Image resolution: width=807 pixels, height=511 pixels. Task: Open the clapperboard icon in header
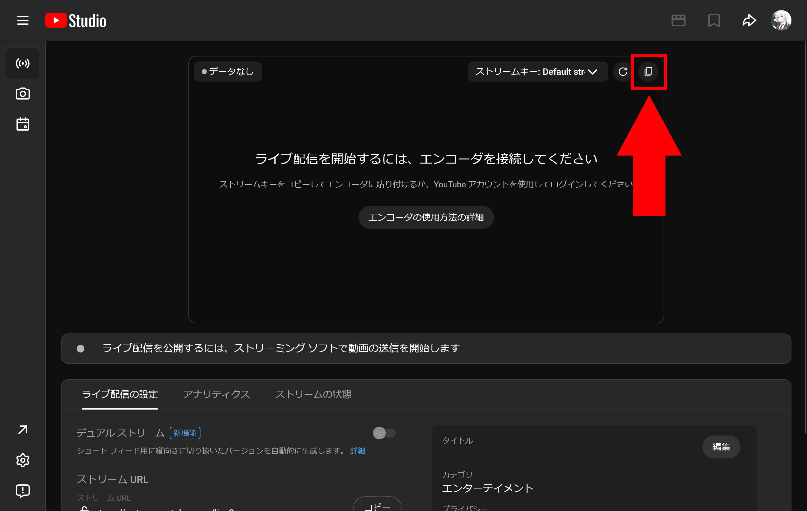coord(678,20)
